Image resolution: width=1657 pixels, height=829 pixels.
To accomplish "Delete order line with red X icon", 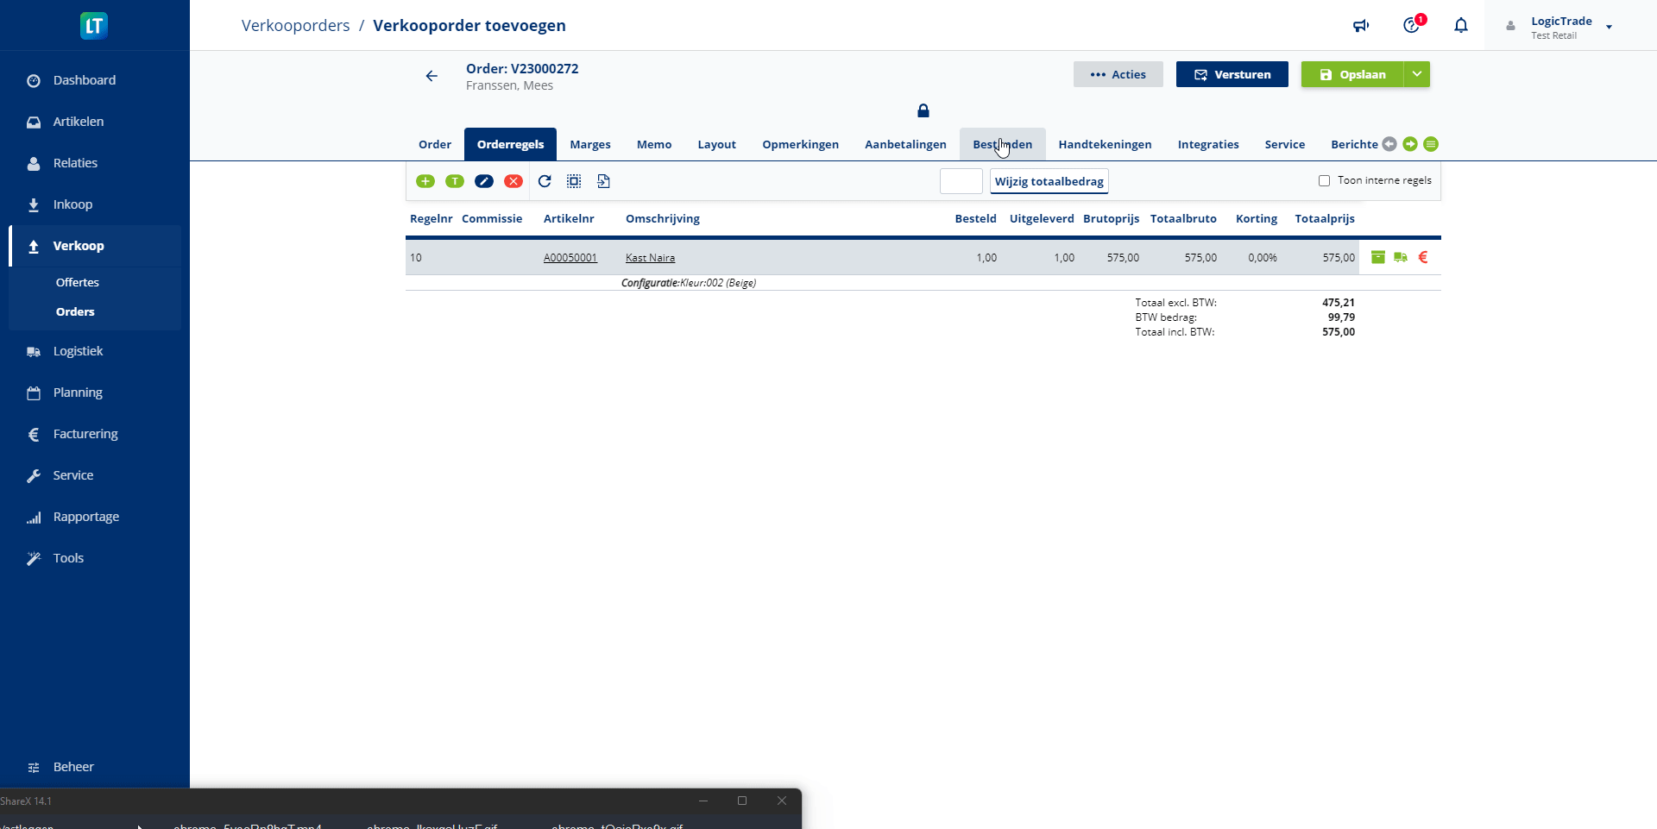I will [513, 181].
